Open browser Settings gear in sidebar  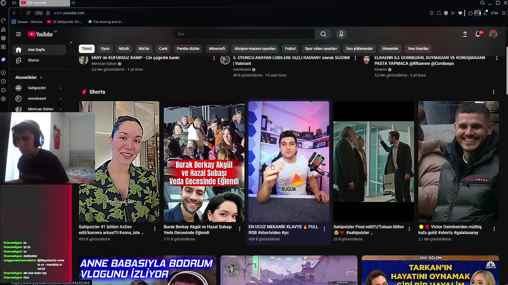click(4, 99)
